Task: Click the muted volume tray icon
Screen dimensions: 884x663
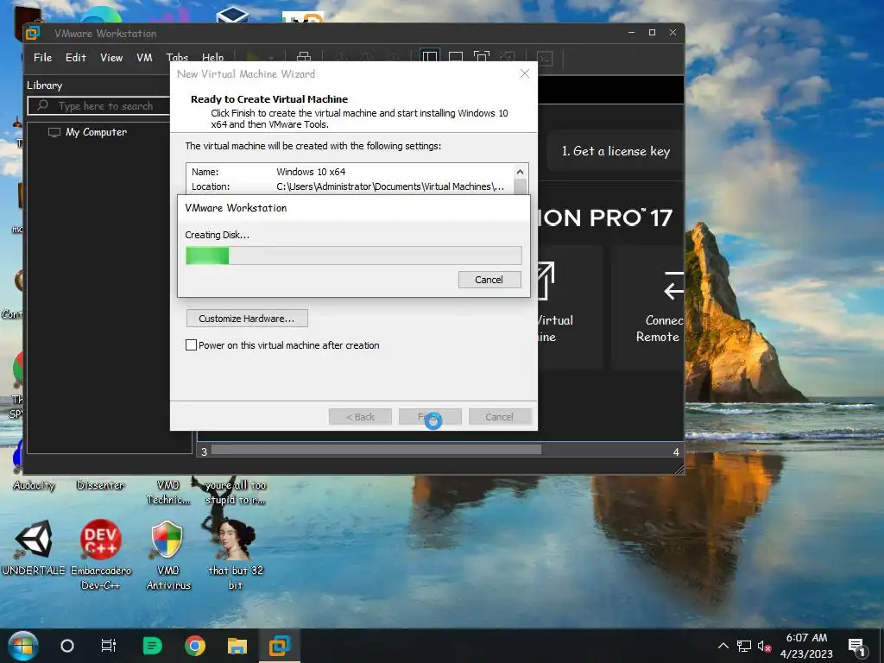Action: coord(764,647)
